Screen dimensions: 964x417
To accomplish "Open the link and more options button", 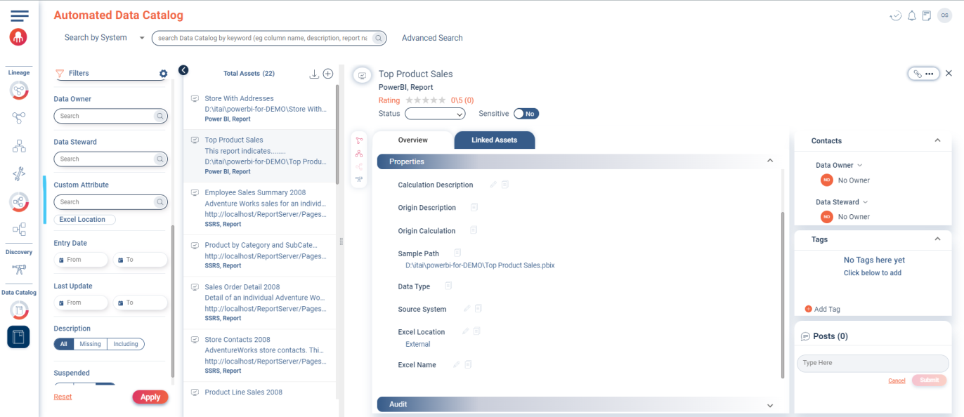I will click(923, 74).
